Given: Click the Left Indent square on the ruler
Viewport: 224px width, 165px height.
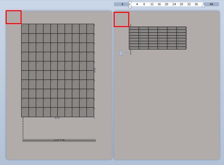Looking at the screenshot, I should click(130, 7).
